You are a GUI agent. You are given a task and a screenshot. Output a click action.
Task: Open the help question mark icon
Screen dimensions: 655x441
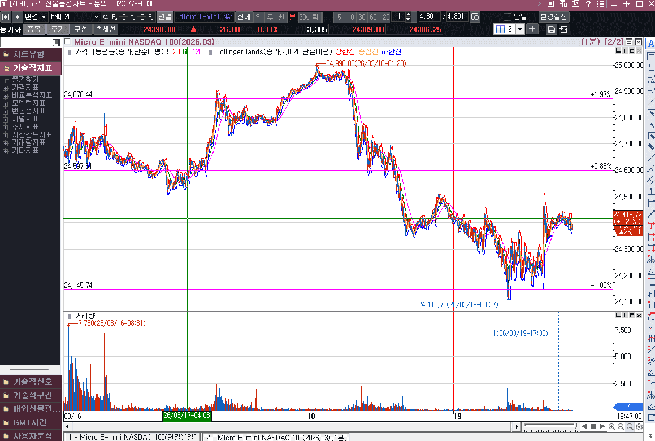pyautogui.click(x=588, y=4)
